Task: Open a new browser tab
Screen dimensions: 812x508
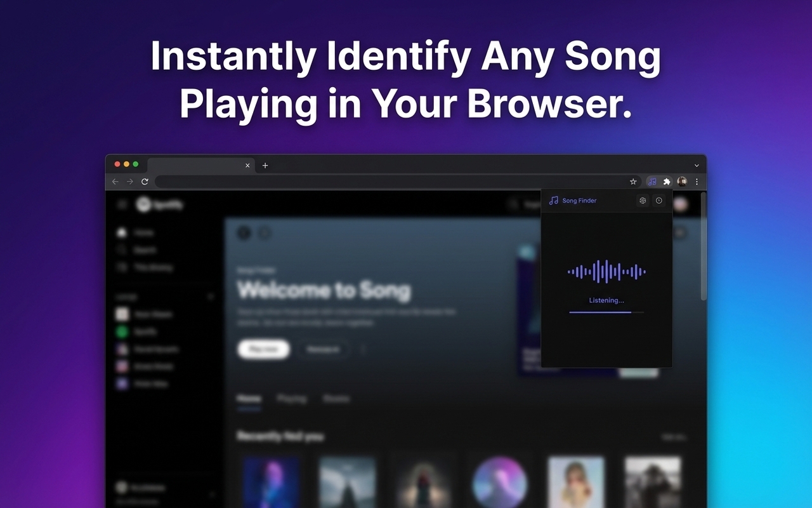Action: click(265, 166)
